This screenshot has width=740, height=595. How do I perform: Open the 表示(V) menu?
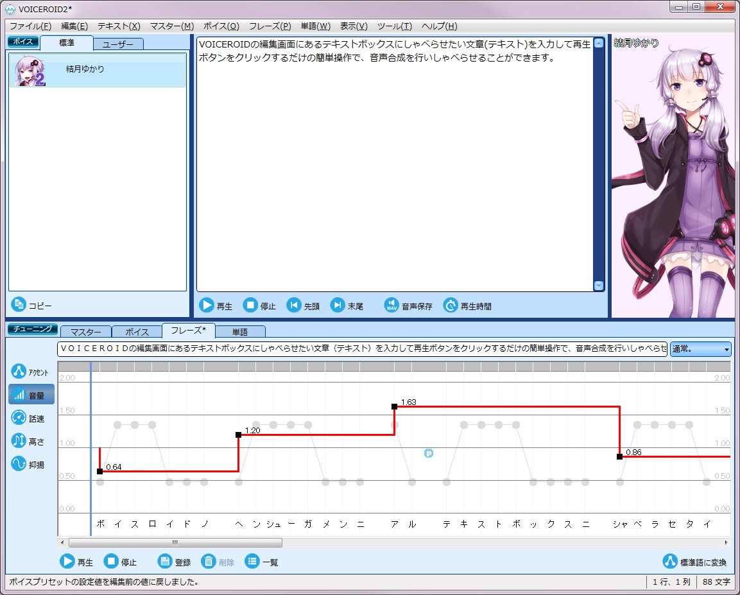[x=354, y=26]
